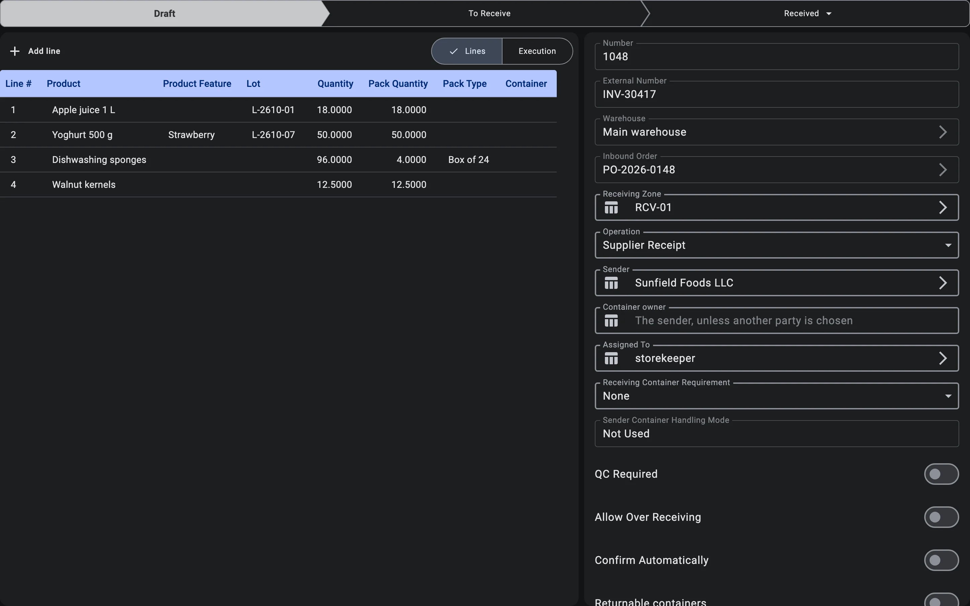Open Receiving Zone RCV-01 chevron
The height and width of the screenshot is (606, 970).
pos(943,208)
